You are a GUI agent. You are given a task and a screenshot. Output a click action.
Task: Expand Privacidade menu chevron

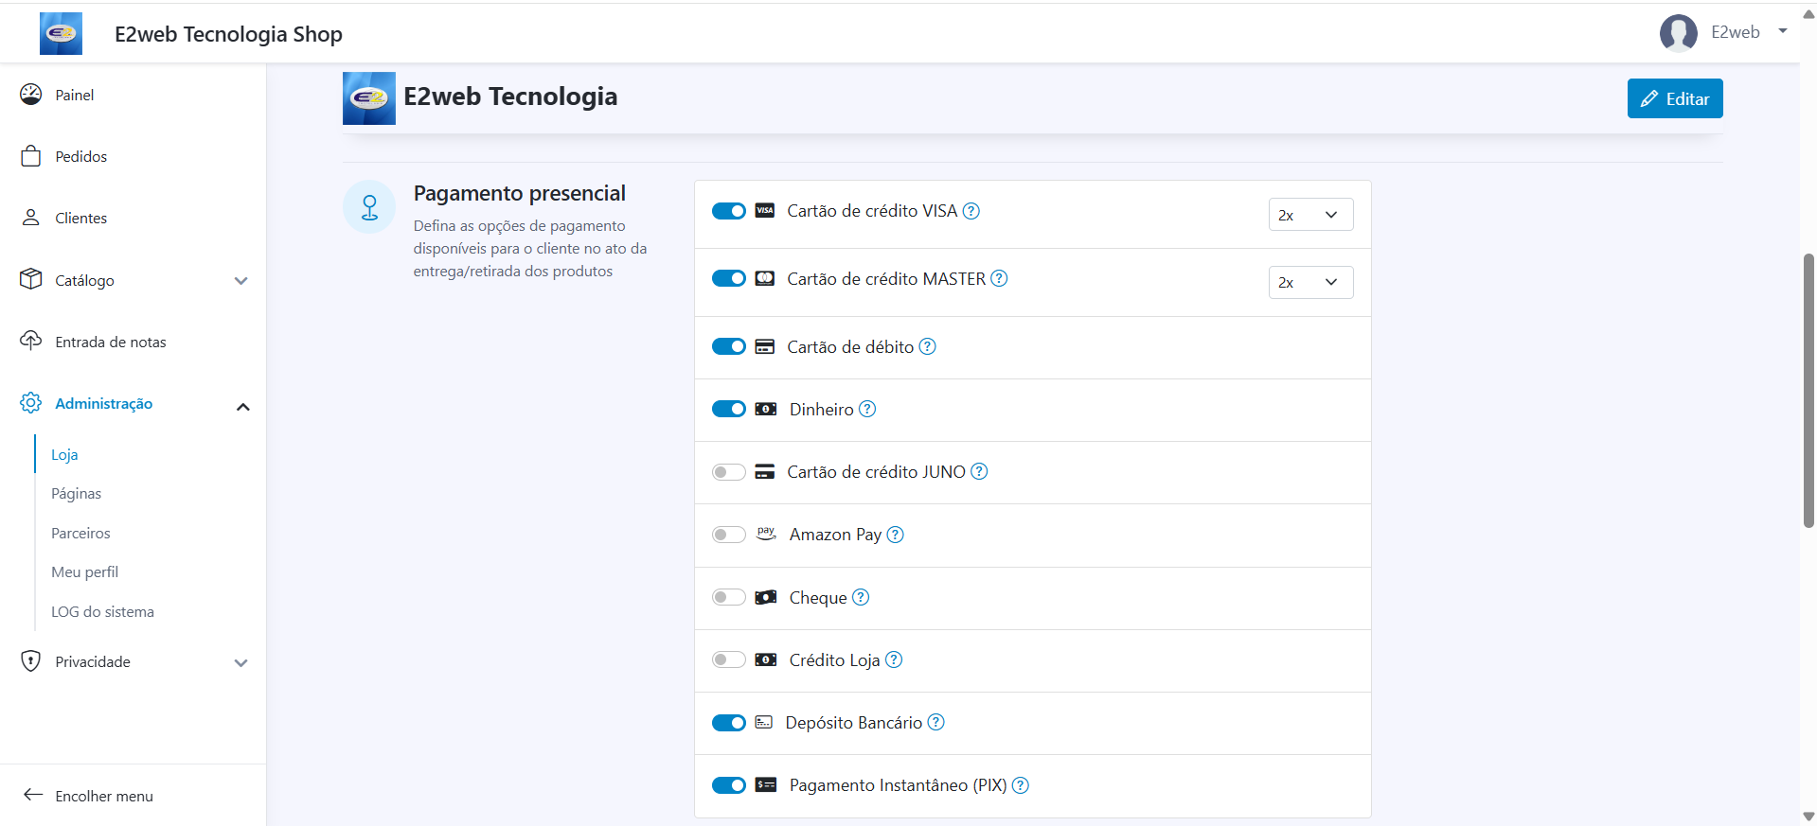(241, 663)
